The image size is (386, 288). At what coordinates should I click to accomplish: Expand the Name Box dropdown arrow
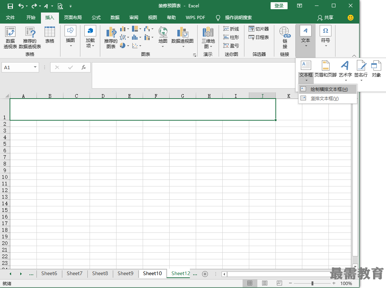35,67
